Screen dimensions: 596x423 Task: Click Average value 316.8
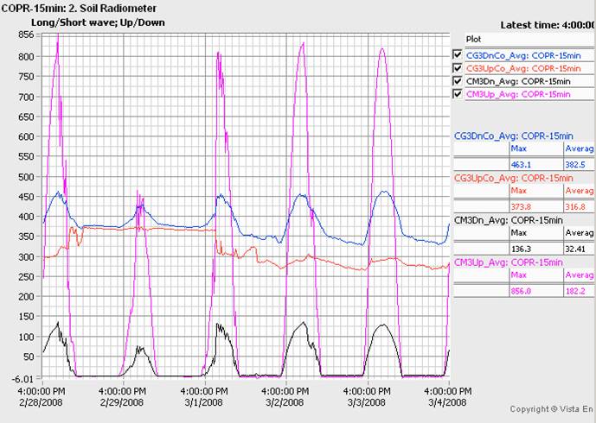[575, 207]
